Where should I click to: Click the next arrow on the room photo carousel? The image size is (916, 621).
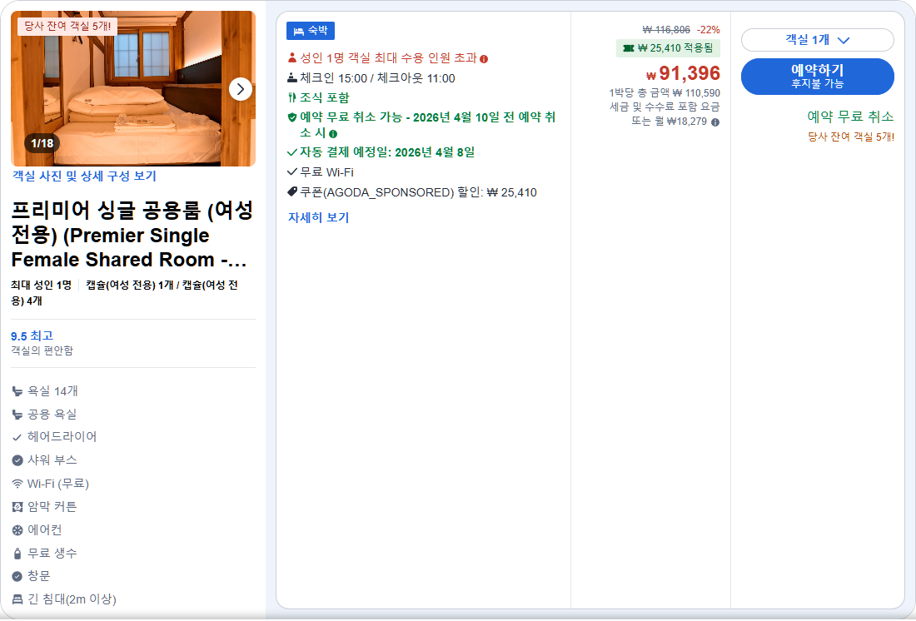(x=241, y=89)
